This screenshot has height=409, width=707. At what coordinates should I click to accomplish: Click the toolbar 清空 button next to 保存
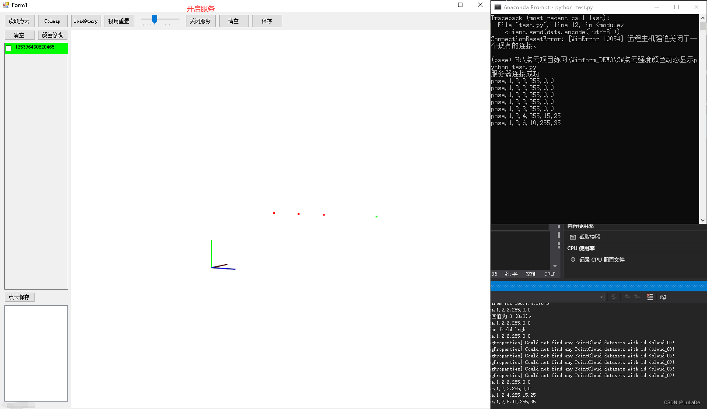[x=234, y=21]
